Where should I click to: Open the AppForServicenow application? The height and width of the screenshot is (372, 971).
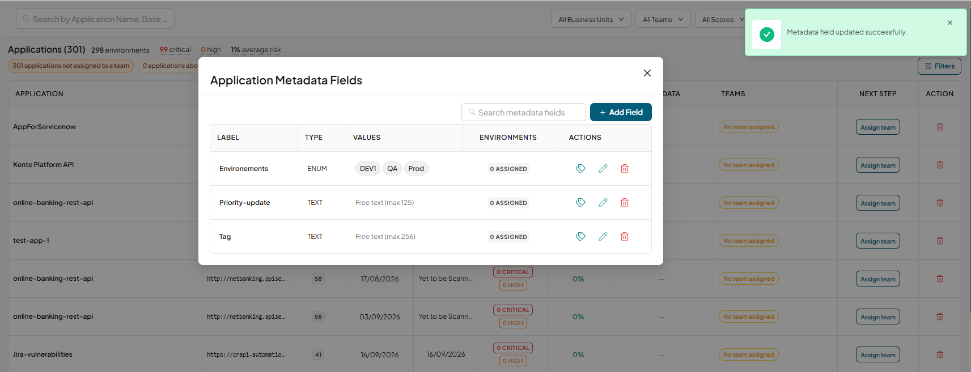(44, 127)
